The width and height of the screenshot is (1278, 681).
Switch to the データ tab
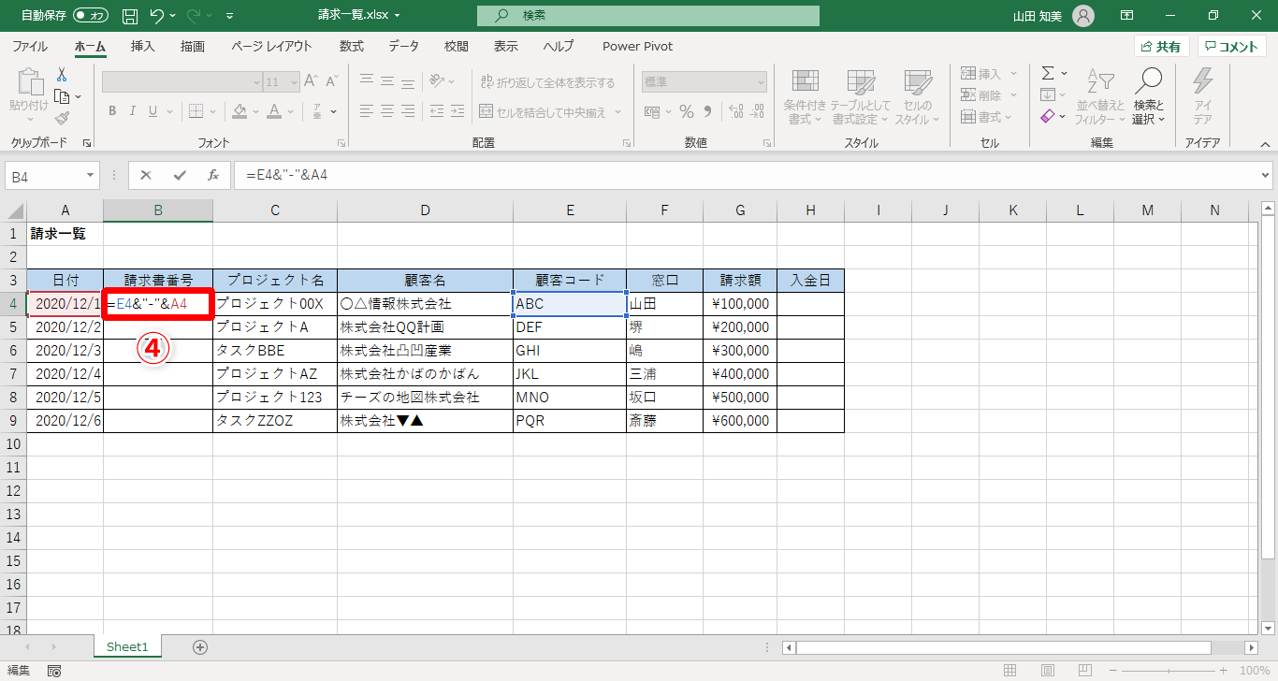[x=404, y=46]
